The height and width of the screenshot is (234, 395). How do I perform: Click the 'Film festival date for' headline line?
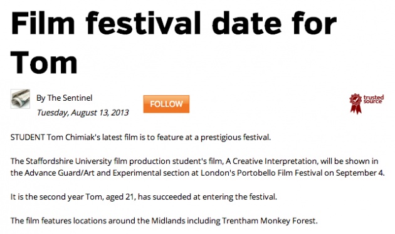pos(174,23)
